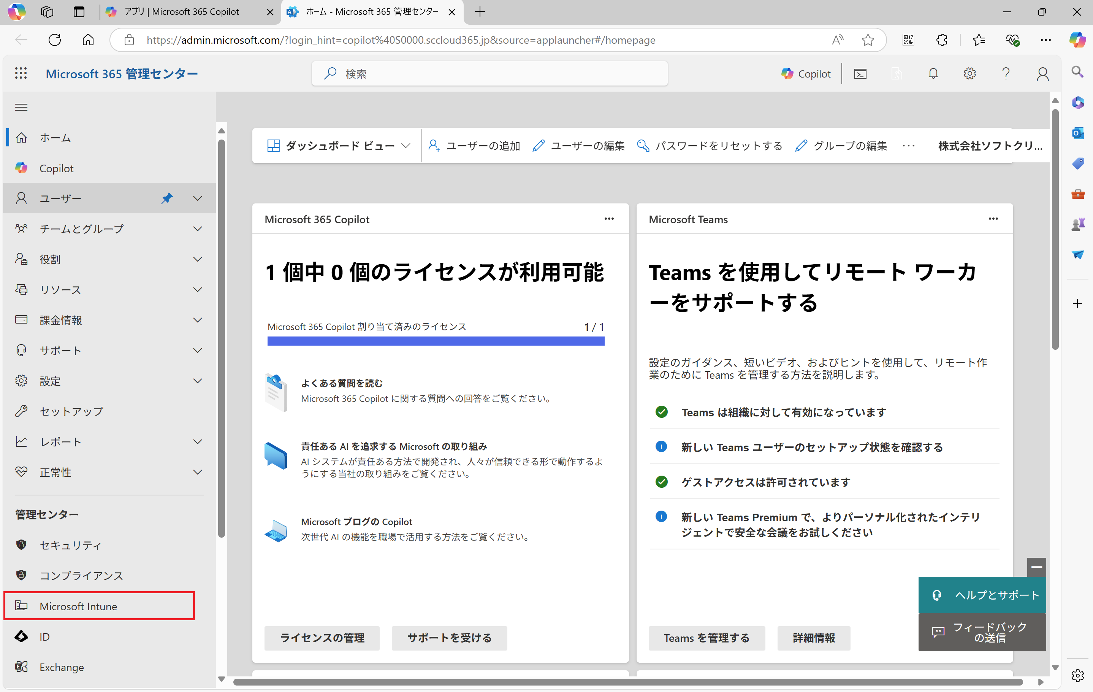Click the Teams を管理する button
The image size is (1093, 692).
(706, 638)
